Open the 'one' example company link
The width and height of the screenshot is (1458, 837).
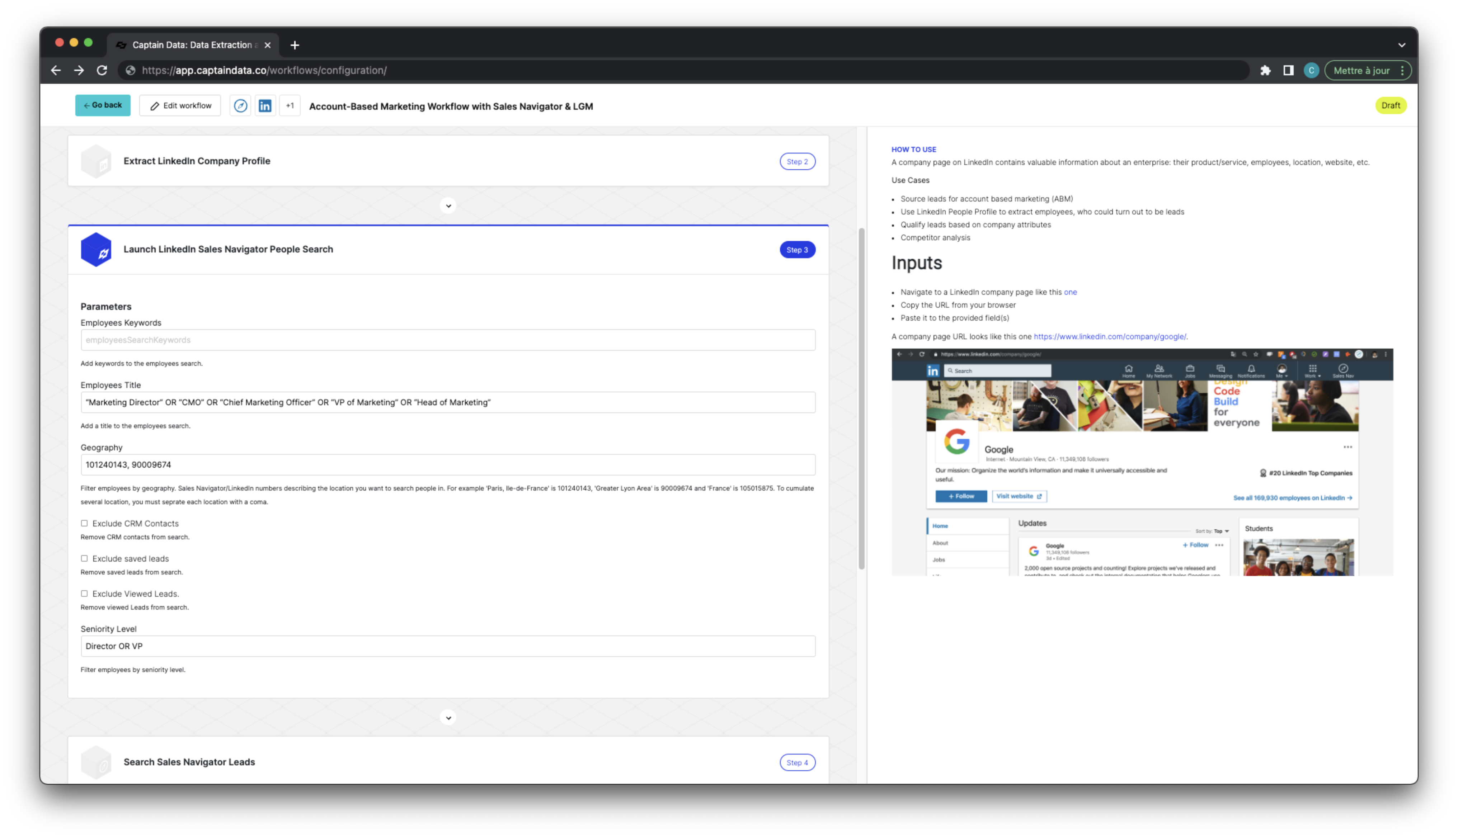[1070, 292]
